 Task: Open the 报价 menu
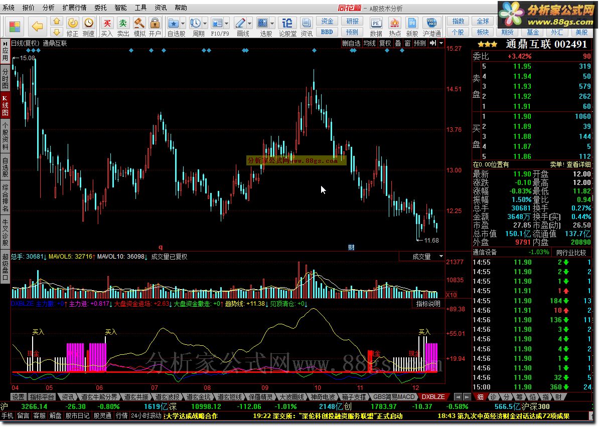point(28,7)
